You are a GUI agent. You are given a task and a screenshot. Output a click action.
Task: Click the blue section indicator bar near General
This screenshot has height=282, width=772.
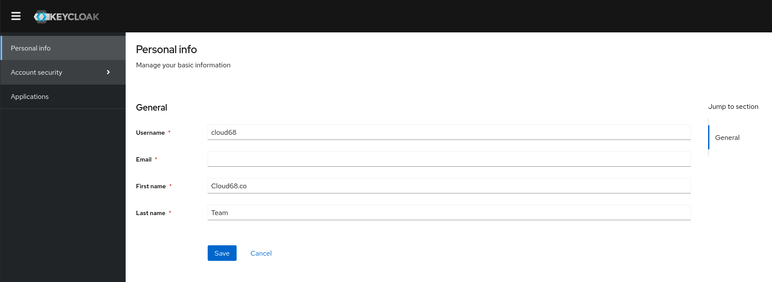[709, 137]
